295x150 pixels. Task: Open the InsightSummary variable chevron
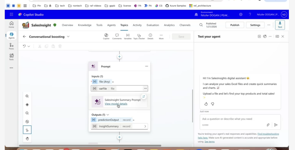[145, 126]
